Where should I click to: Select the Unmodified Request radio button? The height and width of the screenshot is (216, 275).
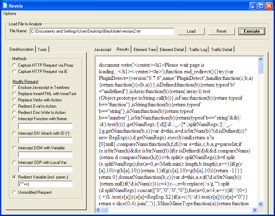tap(14, 192)
